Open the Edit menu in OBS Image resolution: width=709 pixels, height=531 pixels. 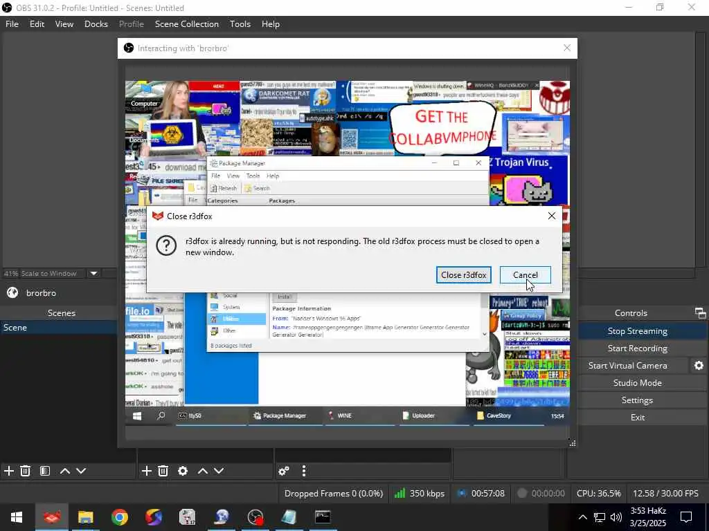click(x=37, y=24)
